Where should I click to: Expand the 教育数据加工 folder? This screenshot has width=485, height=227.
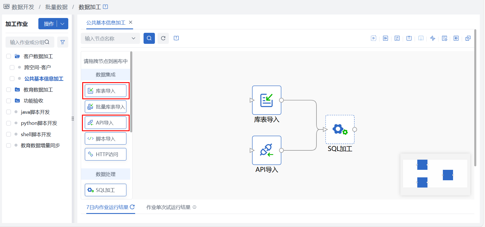pos(17,90)
